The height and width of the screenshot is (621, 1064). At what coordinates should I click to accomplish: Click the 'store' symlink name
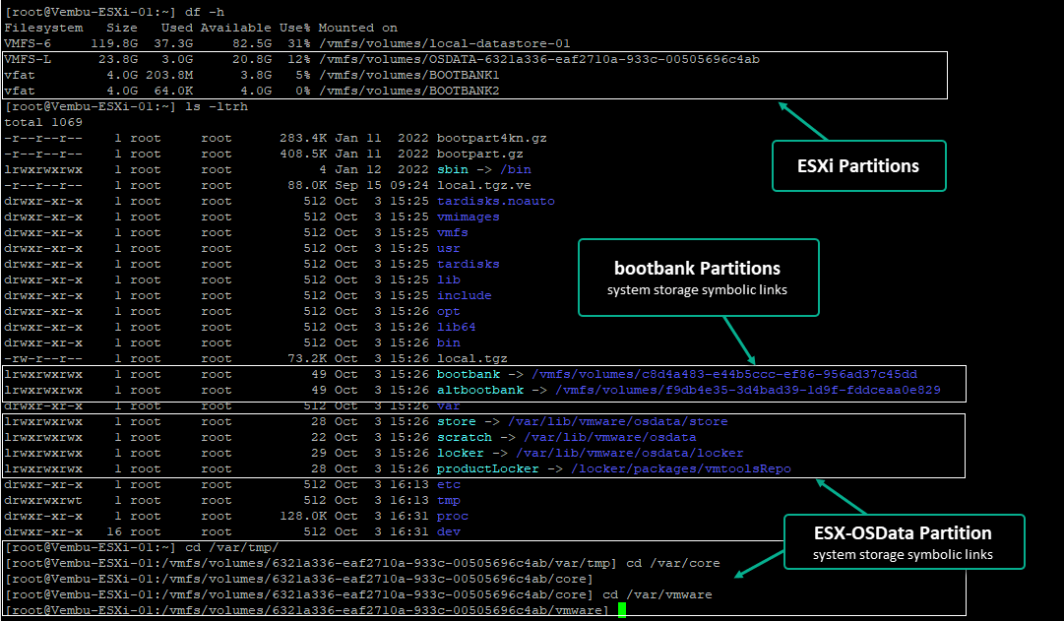(x=457, y=421)
